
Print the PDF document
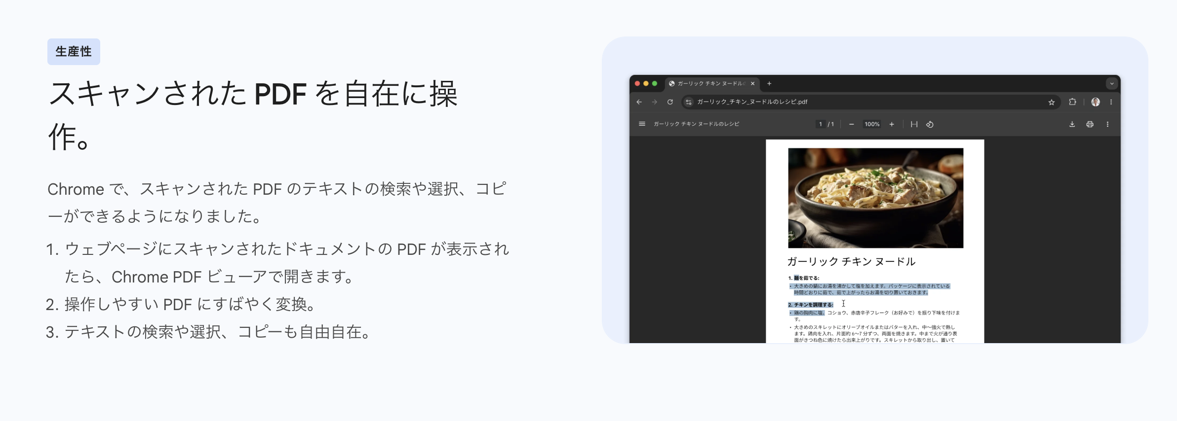tap(1090, 124)
